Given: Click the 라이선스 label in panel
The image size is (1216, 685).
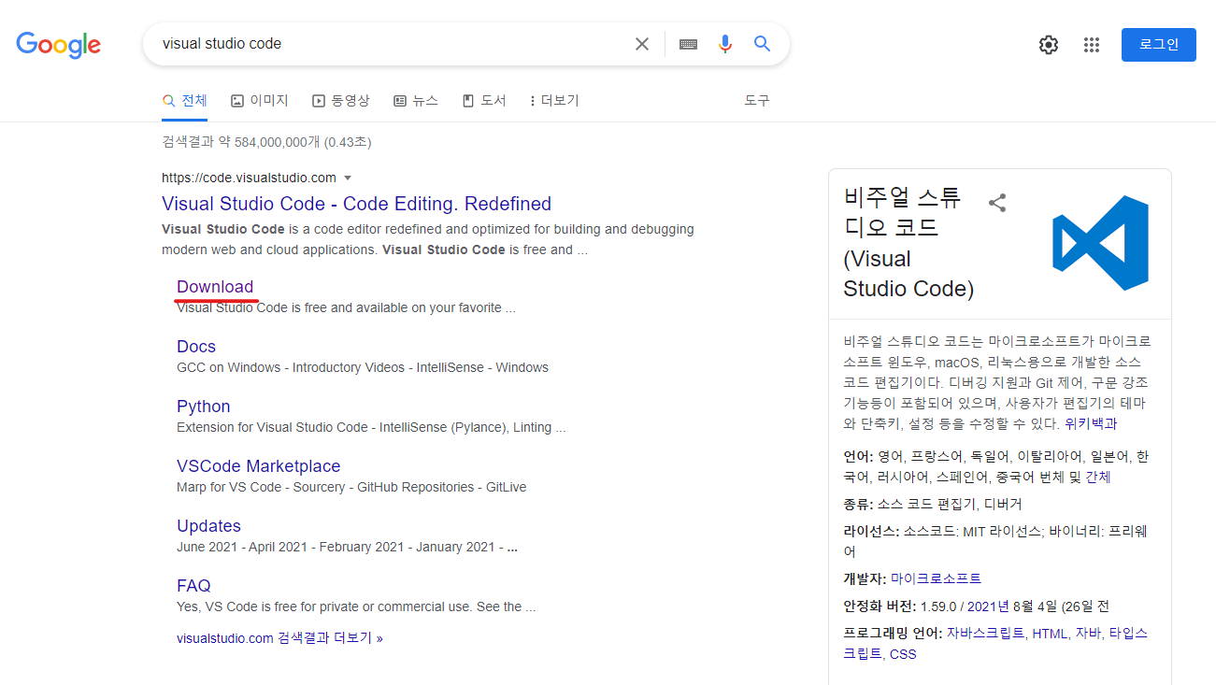Looking at the screenshot, I should coord(871,531).
